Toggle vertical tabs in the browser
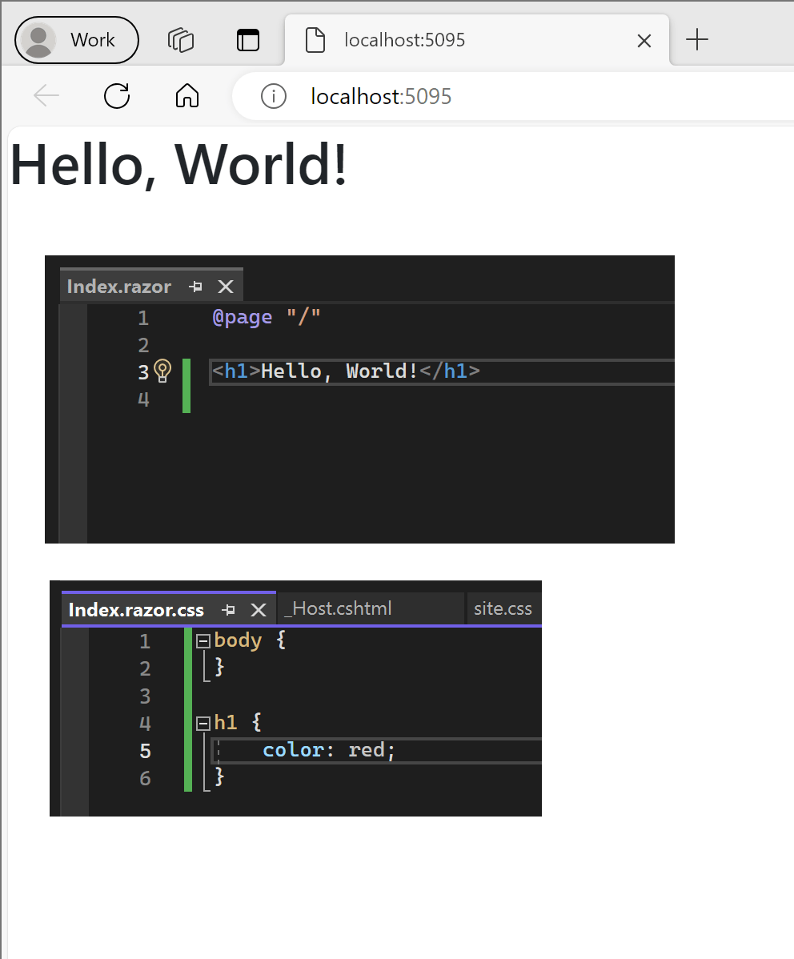The width and height of the screenshot is (794, 959). coord(247,40)
